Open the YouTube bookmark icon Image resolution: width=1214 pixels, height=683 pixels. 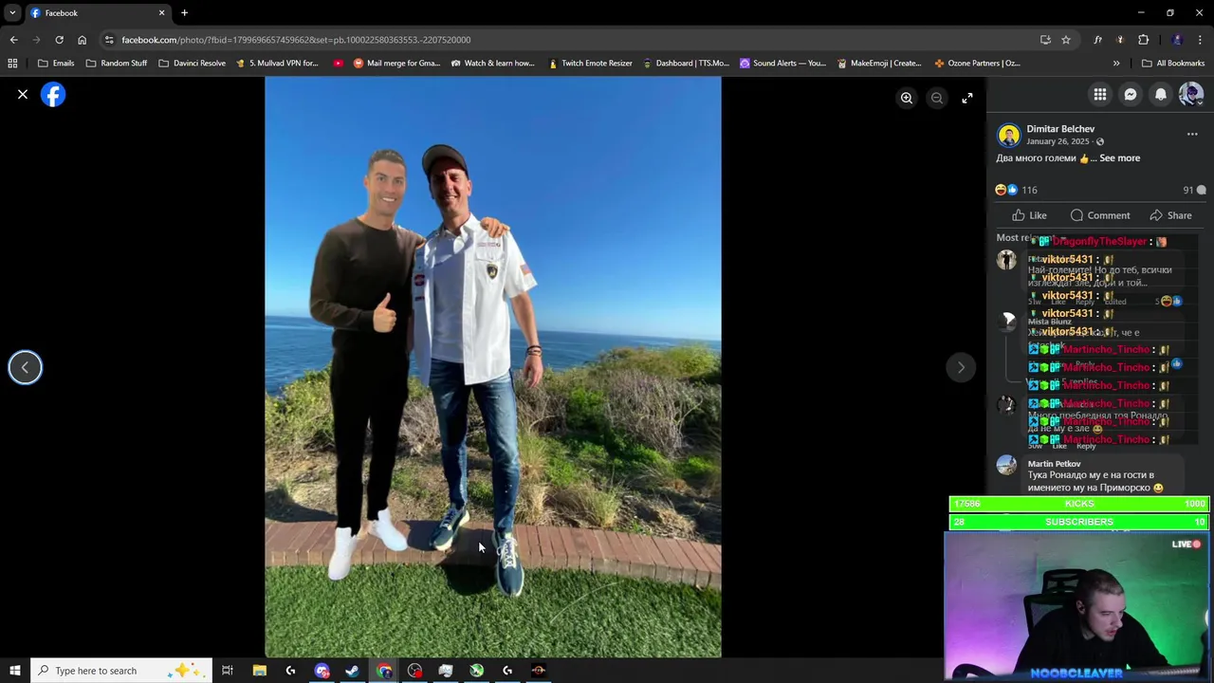coord(339,64)
